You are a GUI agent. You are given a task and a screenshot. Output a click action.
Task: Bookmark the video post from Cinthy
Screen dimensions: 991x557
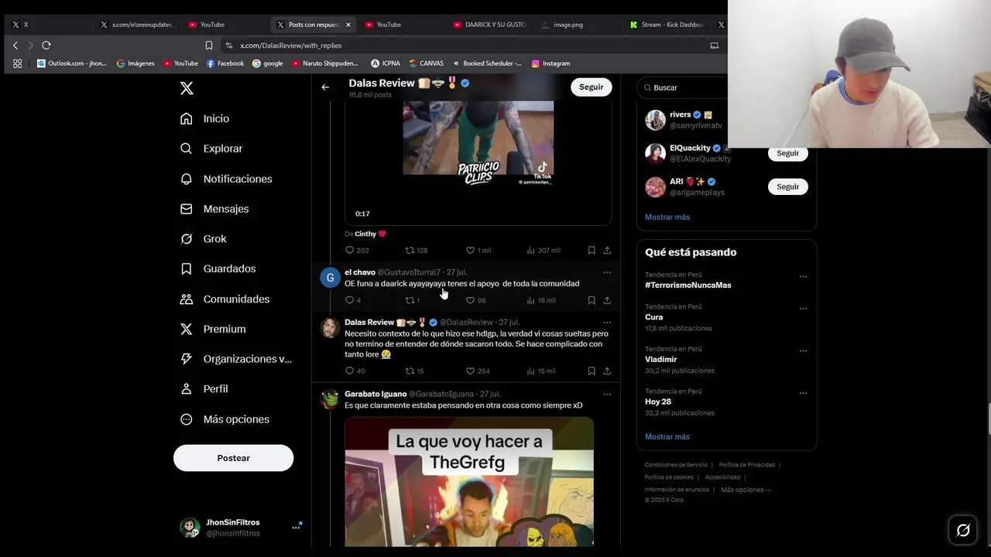592,250
